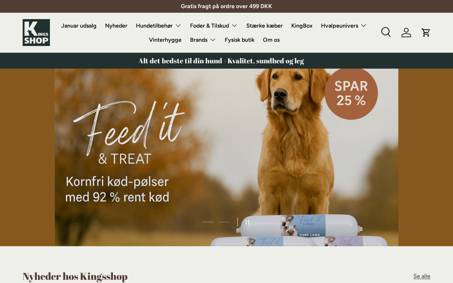Go to the second slide indicator
Image resolution: width=453 pixels, height=283 pixels.
[x=225, y=222]
